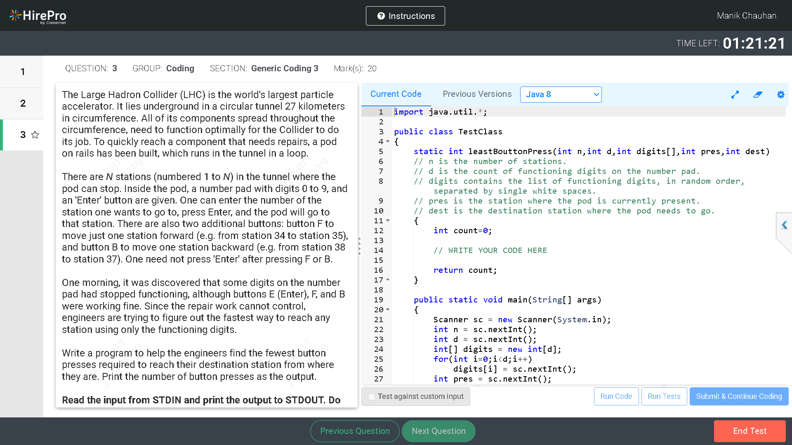
Task: Click the 'GROUP: Coding' label
Action: click(x=163, y=68)
